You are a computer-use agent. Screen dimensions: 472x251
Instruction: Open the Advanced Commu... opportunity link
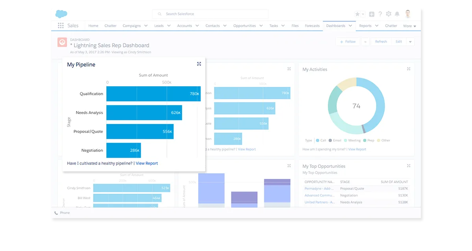[x=320, y=195]
